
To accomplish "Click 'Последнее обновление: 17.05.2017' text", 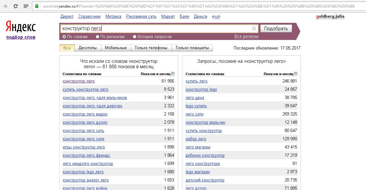I will (x=267, y=48).
